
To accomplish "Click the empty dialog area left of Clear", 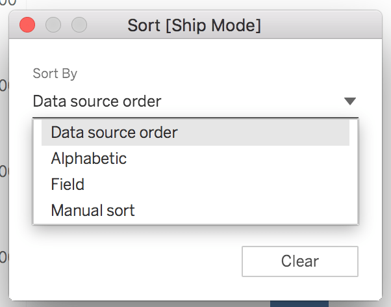I will (x=130, y=261).
